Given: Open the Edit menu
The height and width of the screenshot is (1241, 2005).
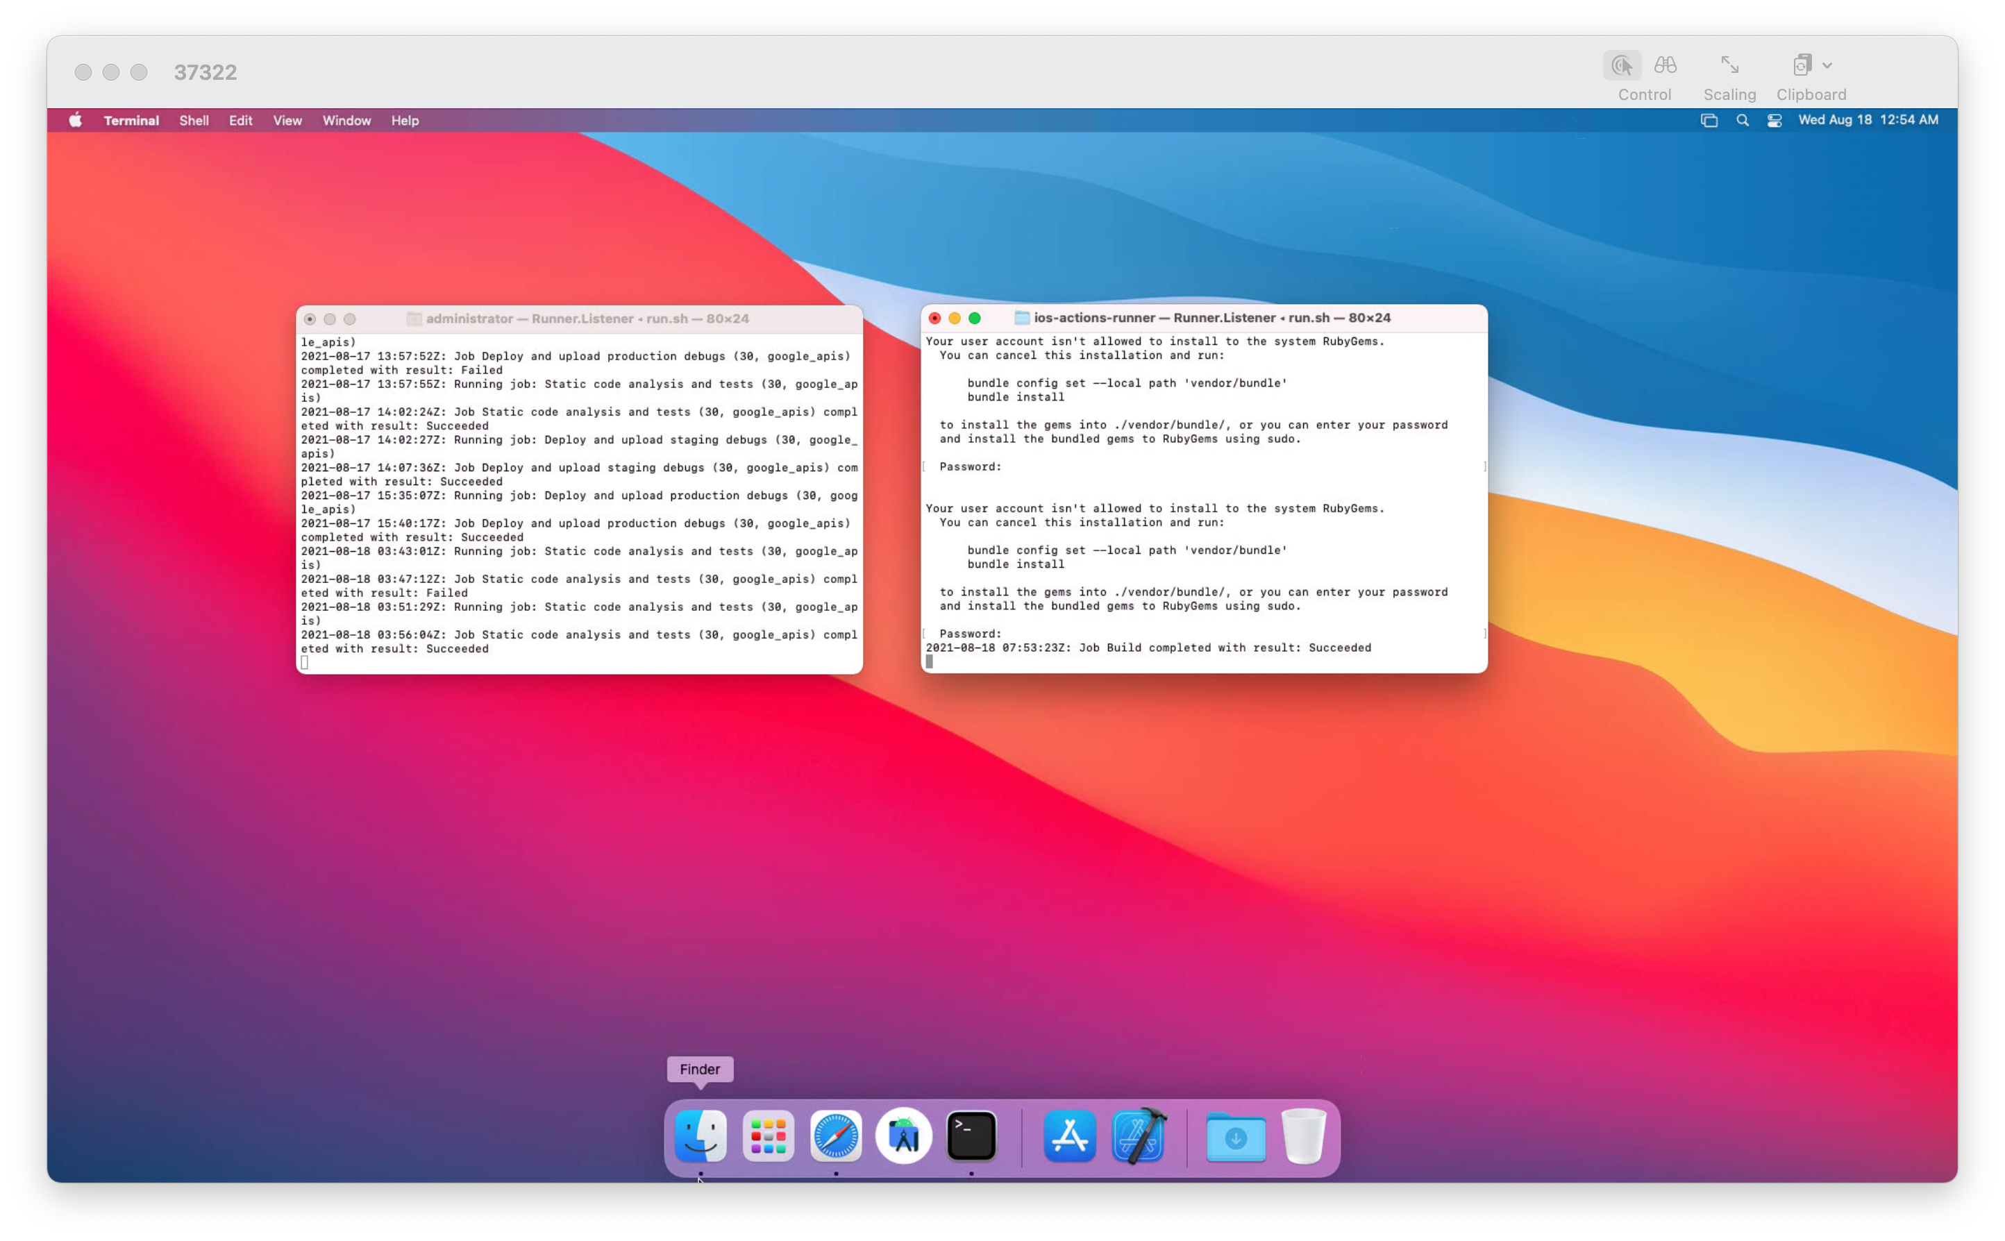Looking at the screenshot, I should [x=240, y=121].
